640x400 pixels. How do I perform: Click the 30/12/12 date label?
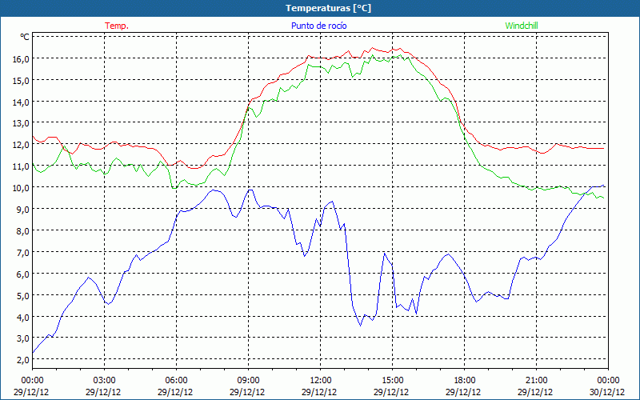(607, 392)
